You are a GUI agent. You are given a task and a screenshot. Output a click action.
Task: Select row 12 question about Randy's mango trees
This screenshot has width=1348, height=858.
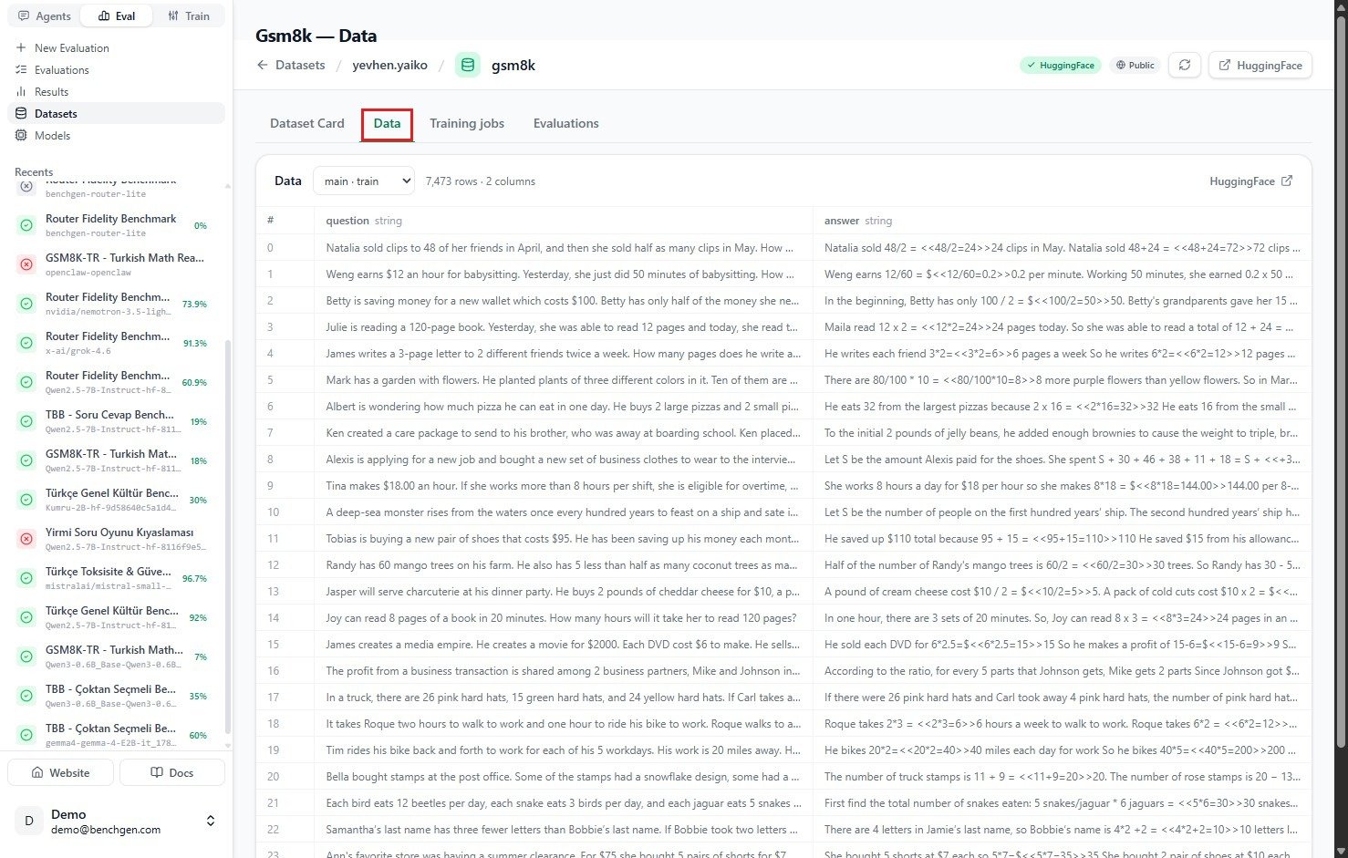click(x=562, y=565)
